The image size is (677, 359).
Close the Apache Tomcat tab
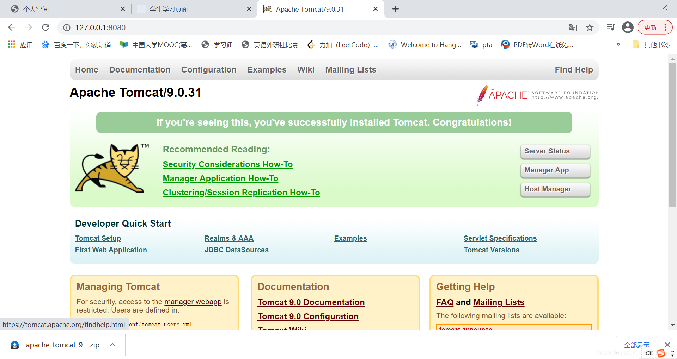pos(376,9)
